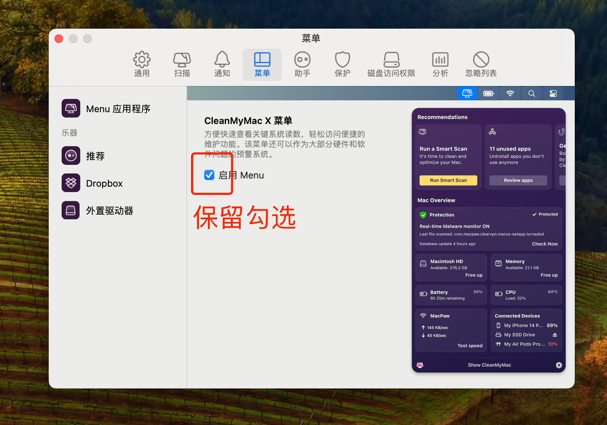607x425 pixels.
Task: Click the Review apps button
Action: click(518, 180)
